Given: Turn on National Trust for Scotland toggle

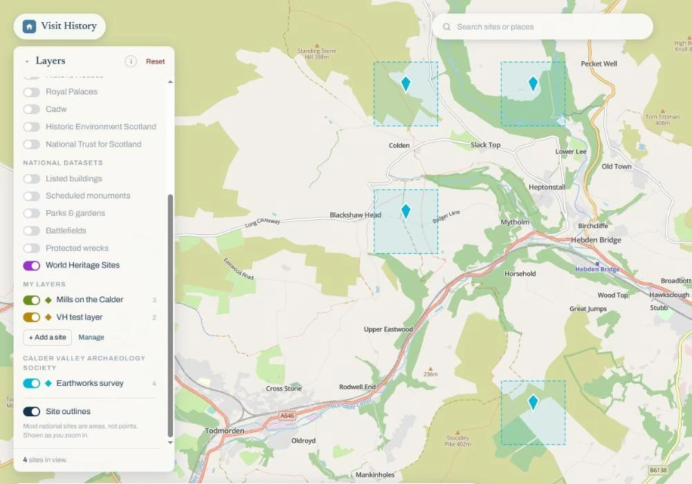Looking at the screenshot, I should tap(31, 145).
